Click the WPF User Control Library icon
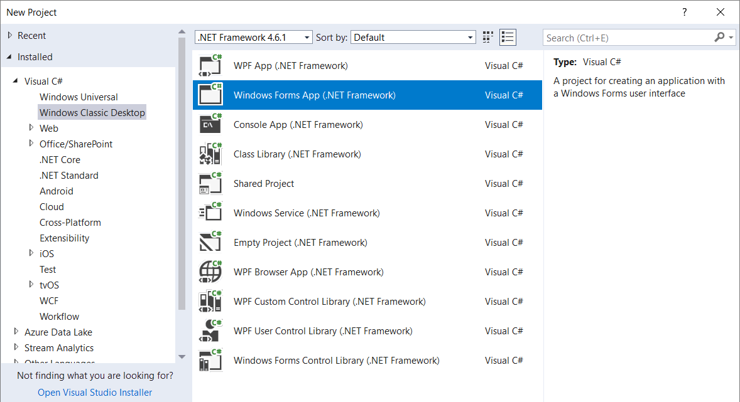740x402 pixels. (x=210, y=331)
